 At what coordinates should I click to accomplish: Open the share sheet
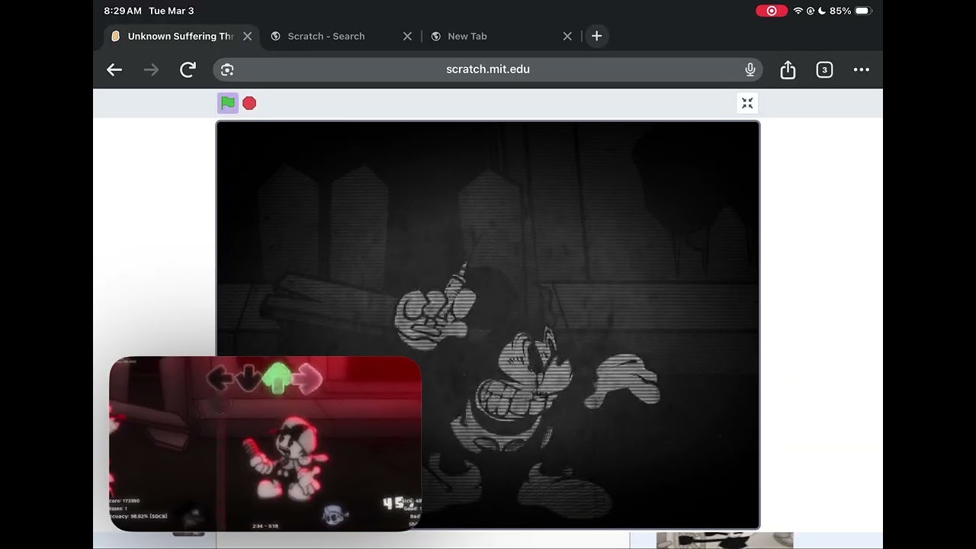(788, 69)
